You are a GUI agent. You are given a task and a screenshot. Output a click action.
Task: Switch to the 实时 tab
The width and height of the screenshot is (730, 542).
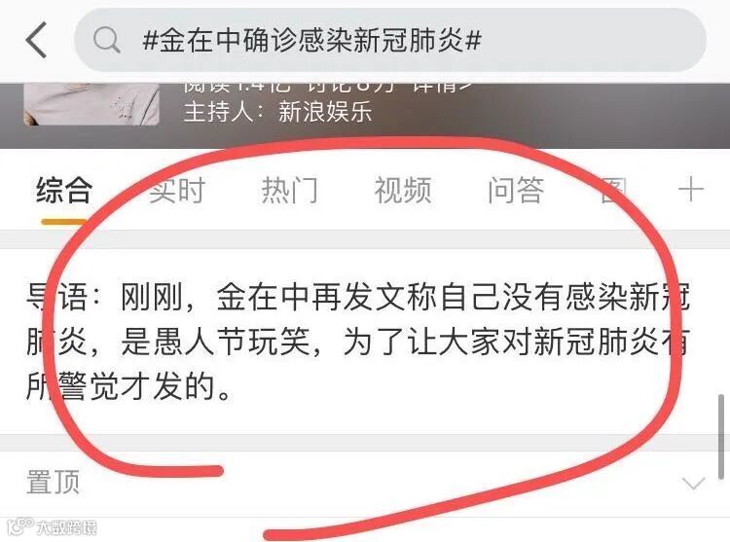(177, 190)
